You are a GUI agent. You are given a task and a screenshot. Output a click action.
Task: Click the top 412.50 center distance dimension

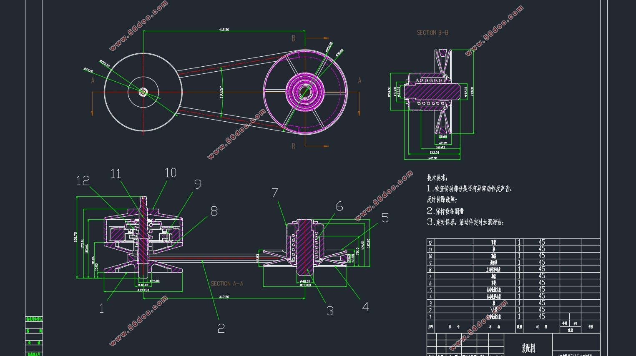tap(224, 30)
